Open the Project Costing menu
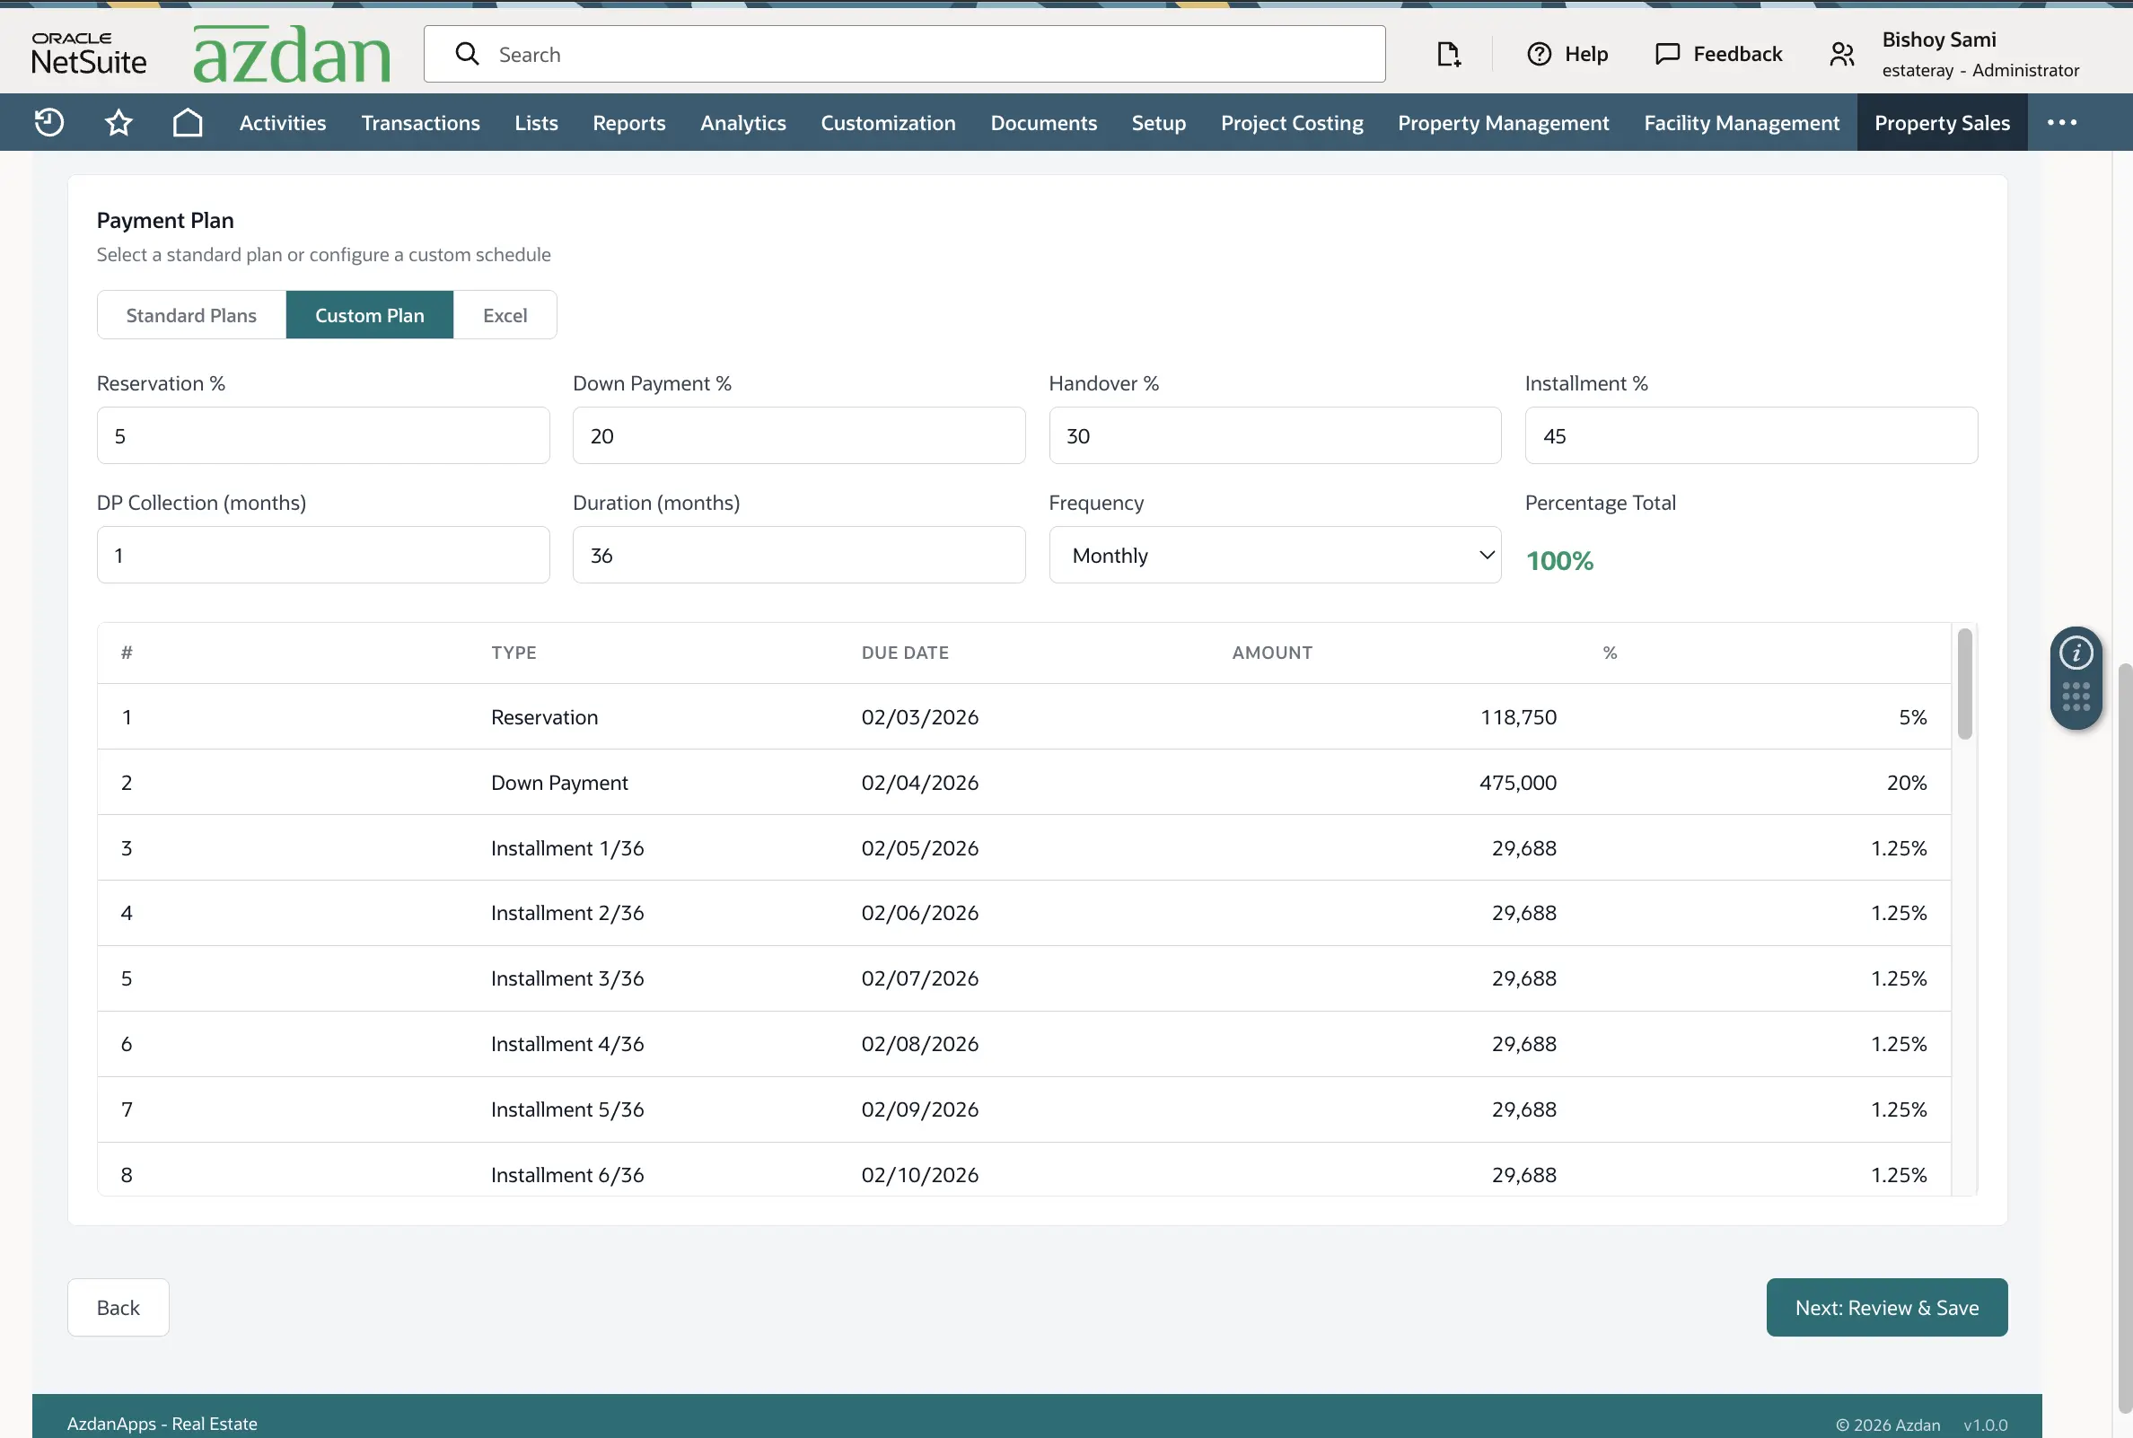The width and height of the screenshot is (2133, 1438). pyautogui.click(x=1291, y=123)
